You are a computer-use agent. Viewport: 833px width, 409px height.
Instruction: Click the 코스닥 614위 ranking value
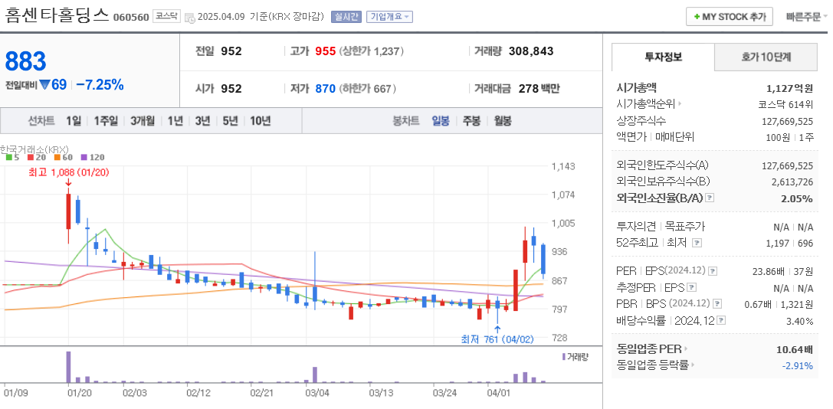click(x=785, y=105)
